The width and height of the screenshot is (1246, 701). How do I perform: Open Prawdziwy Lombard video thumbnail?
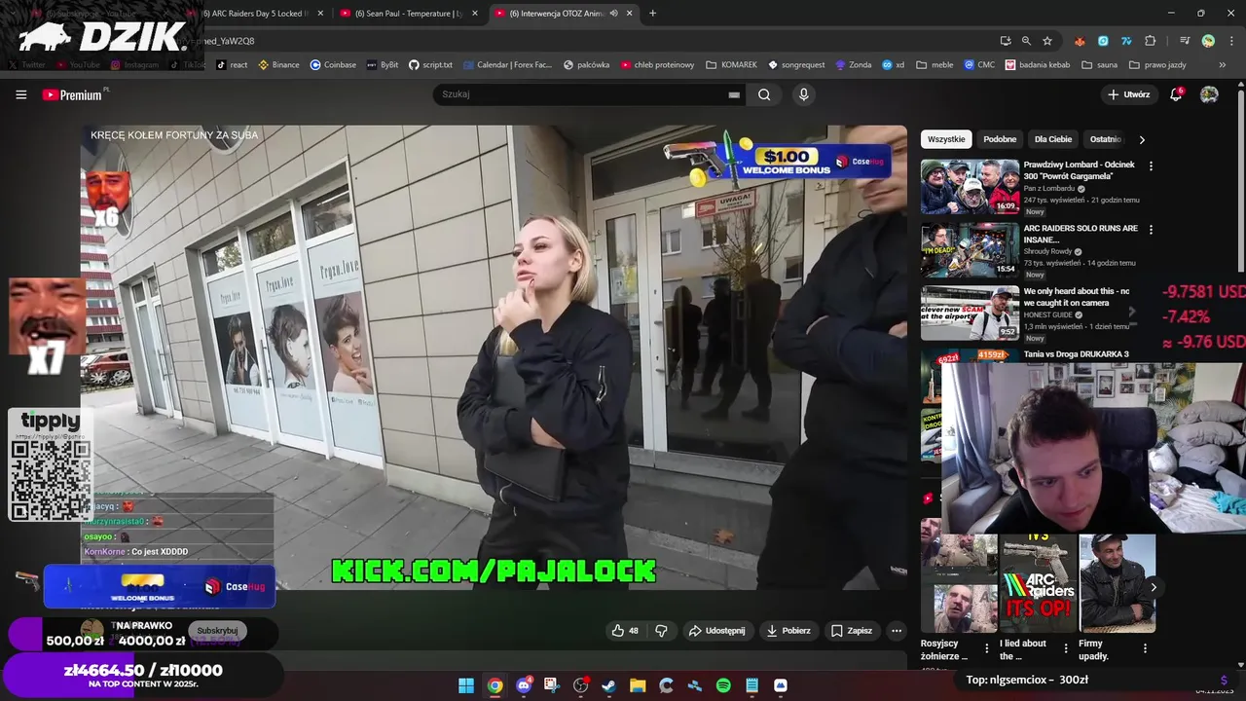tap(970, 186)
